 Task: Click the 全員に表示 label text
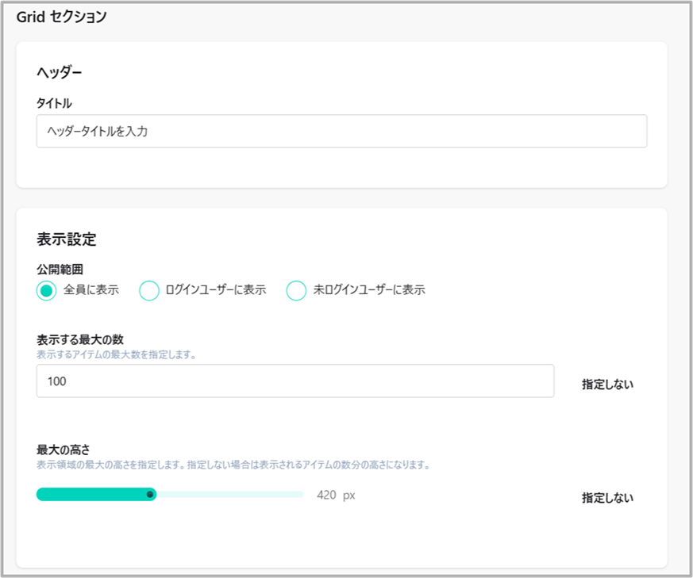click(x=91, y=289)
